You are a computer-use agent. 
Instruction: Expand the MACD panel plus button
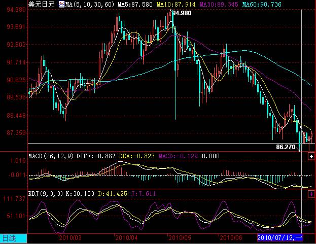(x=311, y=156)
